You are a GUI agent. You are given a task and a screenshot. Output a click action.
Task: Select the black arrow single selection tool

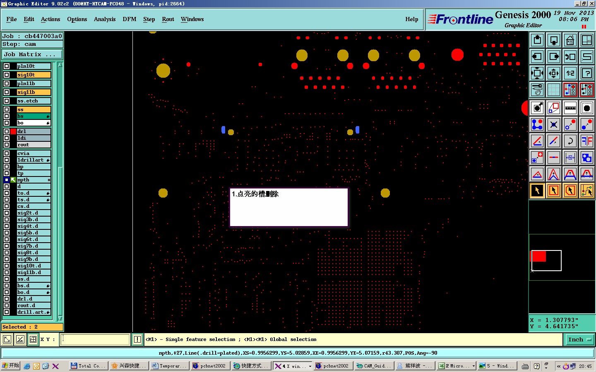coord(537,191)
